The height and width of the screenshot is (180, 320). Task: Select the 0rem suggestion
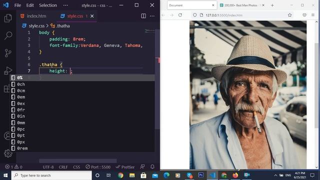(x=82, y=148)
